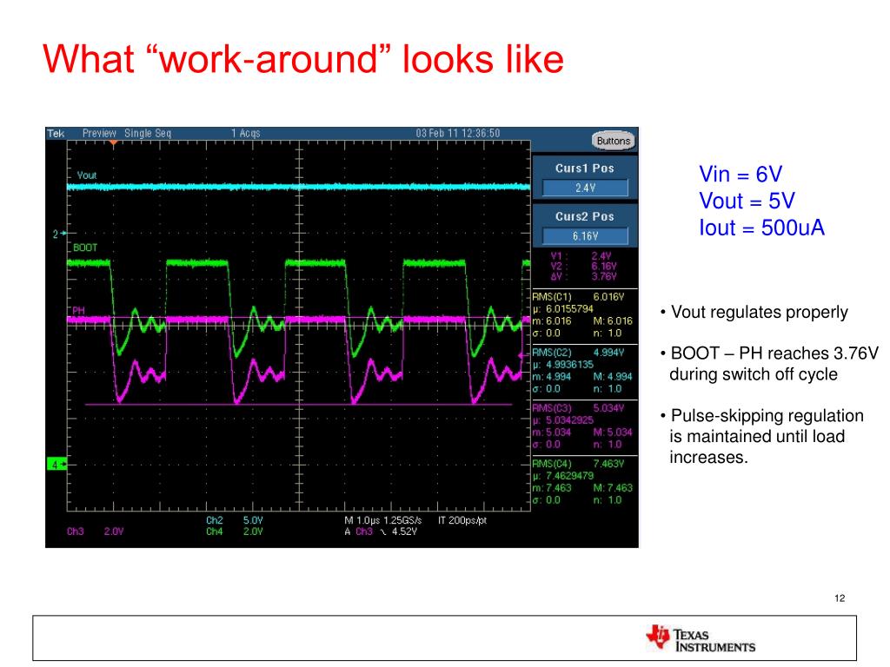The width and height of the screenshot is (890, 667).
Task: Click the RMS(C1) 6.016V measurement
Action: pyautogui.click(x=578, y=297)
